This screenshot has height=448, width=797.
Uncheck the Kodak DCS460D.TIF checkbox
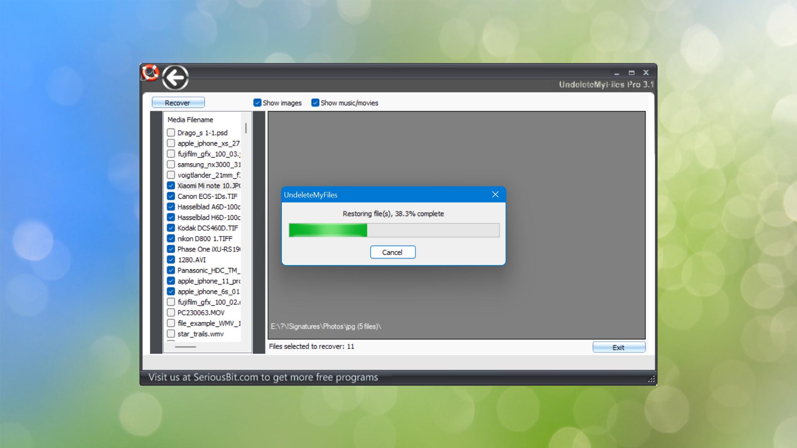[x=171, y=228]
